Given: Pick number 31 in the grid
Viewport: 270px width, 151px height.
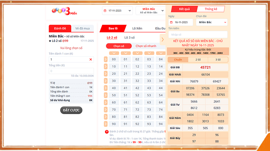Looking at the screenshot, I should coord(126,81).
